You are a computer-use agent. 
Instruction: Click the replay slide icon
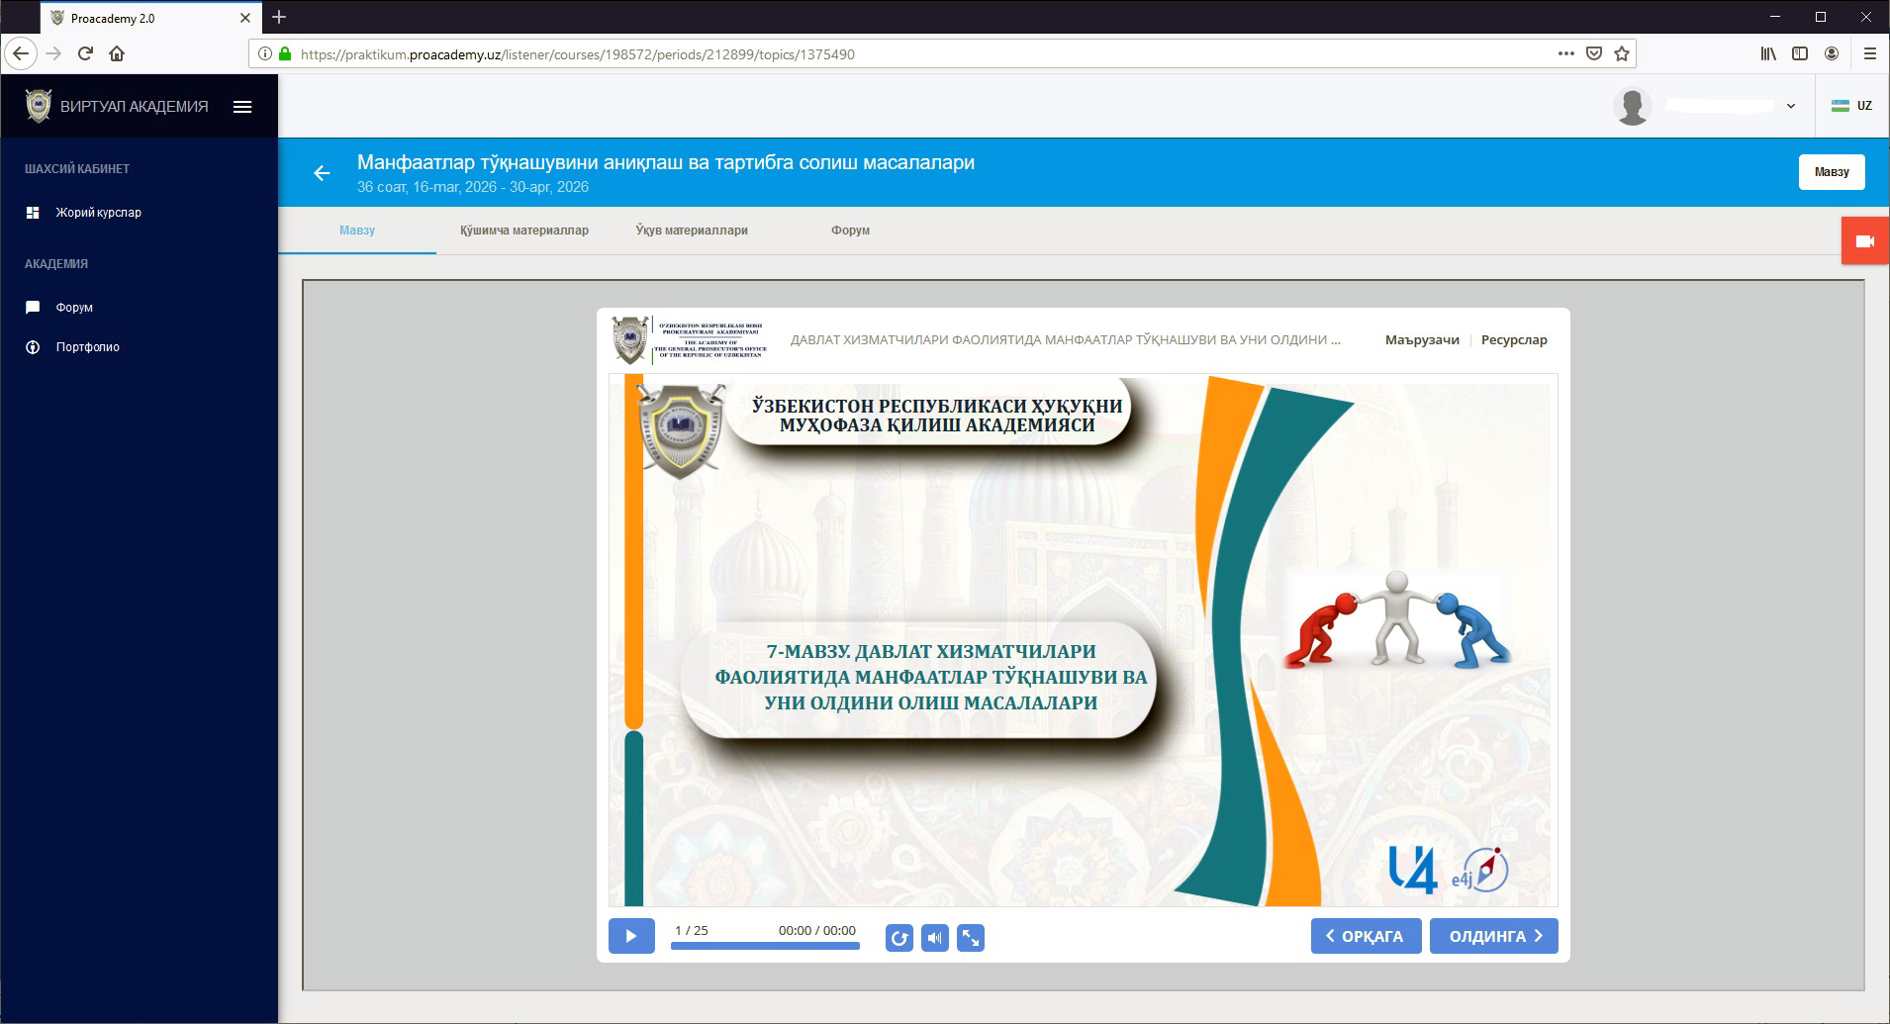(898, 938)
